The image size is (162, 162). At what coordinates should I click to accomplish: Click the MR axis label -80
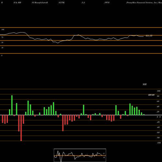[x=158, y=138]
